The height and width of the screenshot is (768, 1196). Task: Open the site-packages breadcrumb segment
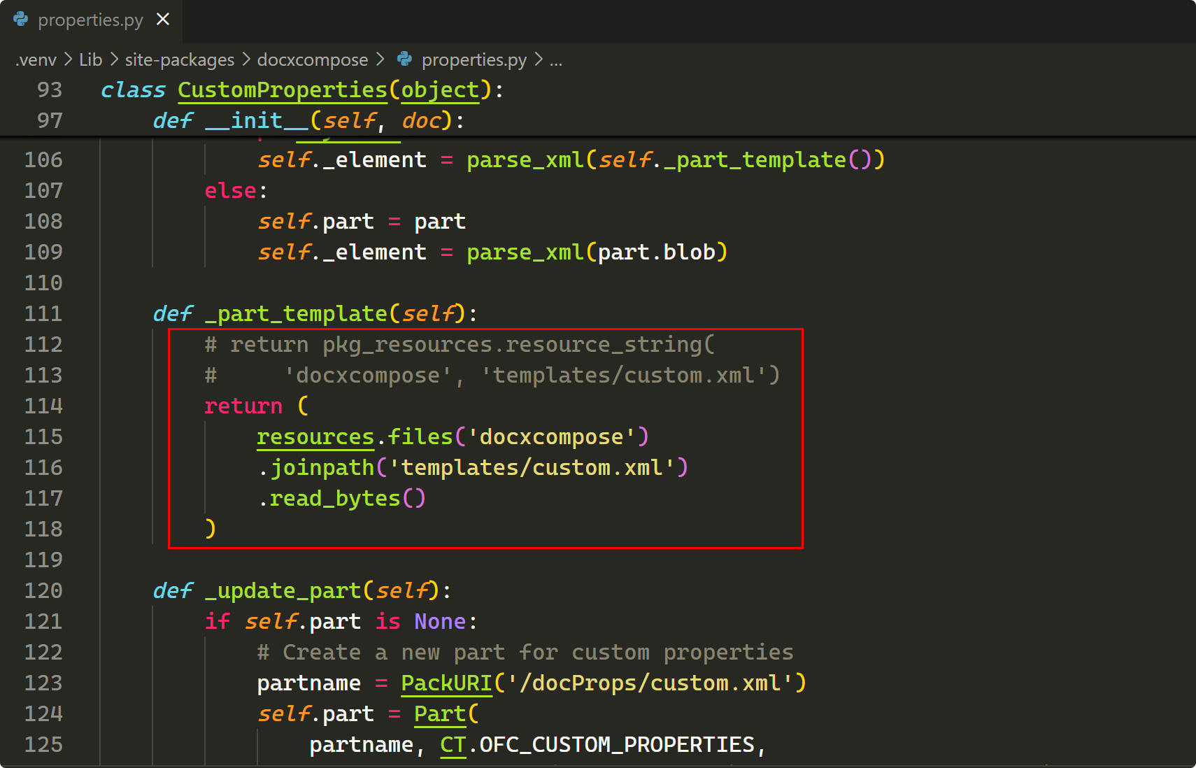179,60
